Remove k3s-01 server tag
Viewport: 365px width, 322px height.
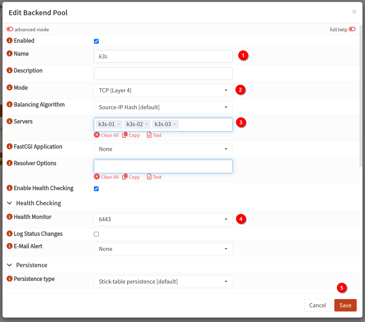coord(119,124)
